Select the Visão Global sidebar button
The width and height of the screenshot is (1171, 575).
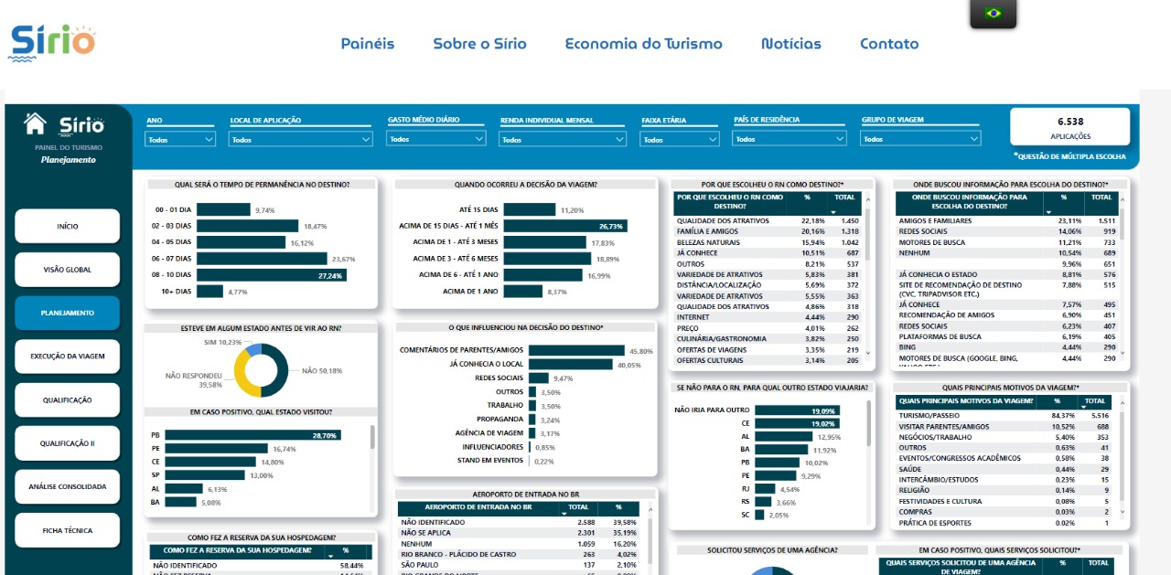pyautogui.click(x=68, y=270)
